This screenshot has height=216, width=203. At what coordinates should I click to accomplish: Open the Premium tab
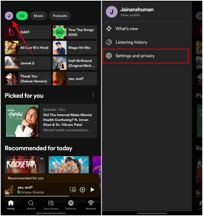[71, 205]
